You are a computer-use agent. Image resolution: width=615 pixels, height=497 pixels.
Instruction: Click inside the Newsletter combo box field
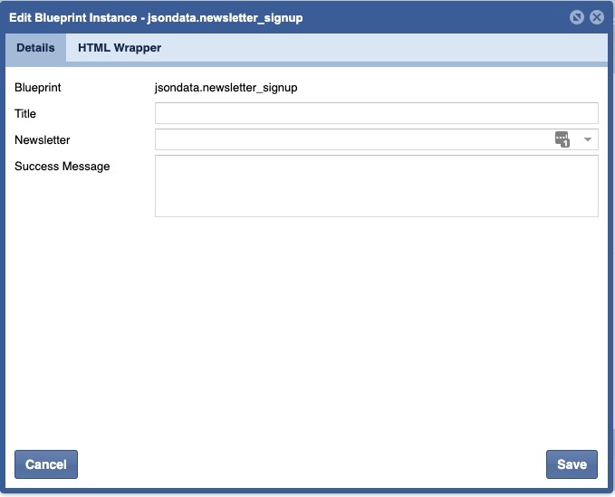pyautogui.click(x=353, y=139)
